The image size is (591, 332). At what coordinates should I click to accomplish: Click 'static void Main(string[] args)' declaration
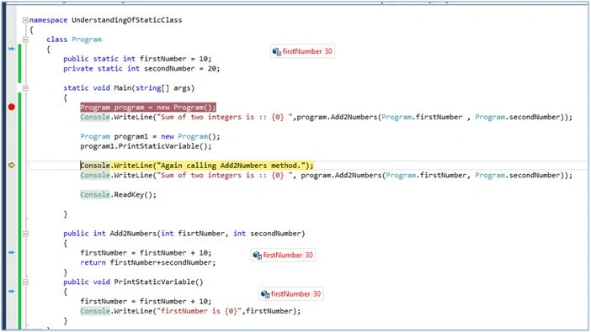pos(129,88)
